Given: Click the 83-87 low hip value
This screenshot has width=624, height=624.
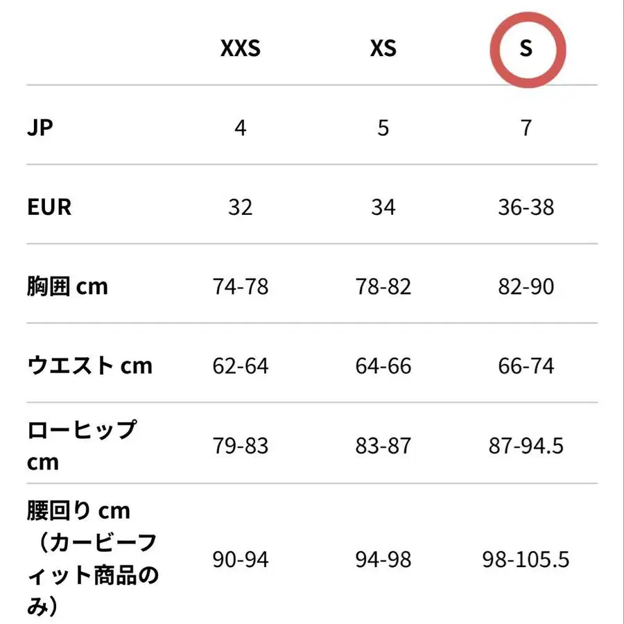Looking at the screenshot, I should click(x=383, y=445).
